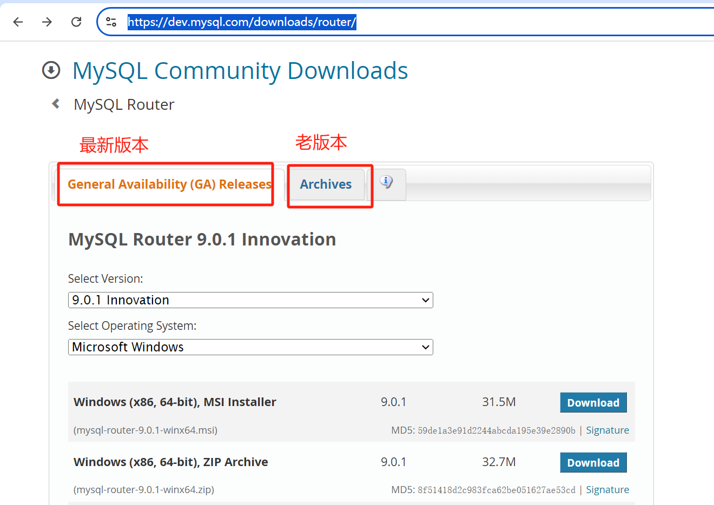Click the 9.0.1 version in MSI row

tap(393, 402)
